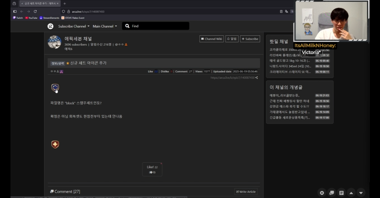Open hot deal 크리에이티브 스테이지 SE listing
Viewport: 380px width, 198px height.
290,72
